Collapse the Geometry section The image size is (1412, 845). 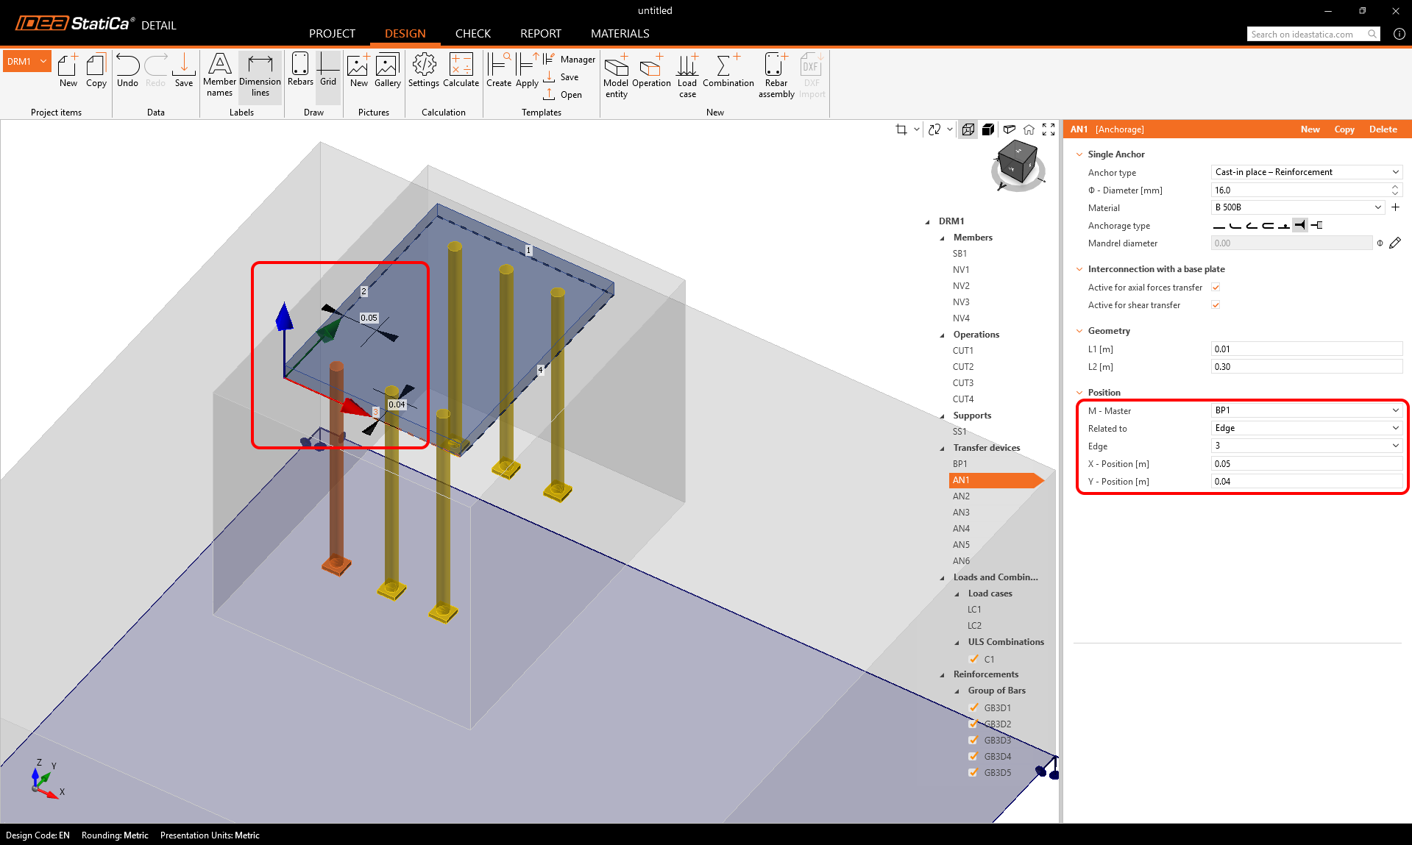1079,331
